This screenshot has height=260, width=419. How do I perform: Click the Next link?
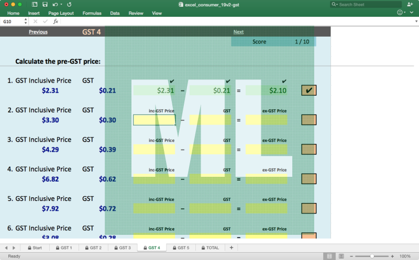[238, 32]
